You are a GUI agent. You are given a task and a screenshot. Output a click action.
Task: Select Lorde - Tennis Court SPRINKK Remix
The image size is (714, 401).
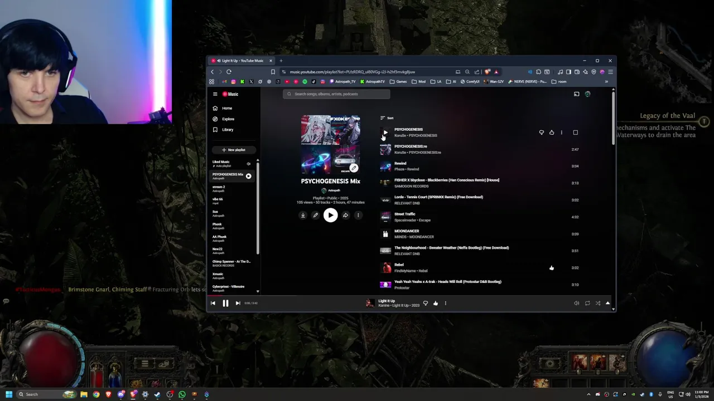point(438,197)
